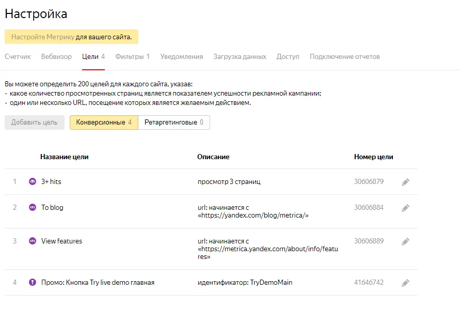Click the Настройка page heading

tap(36, 14)
